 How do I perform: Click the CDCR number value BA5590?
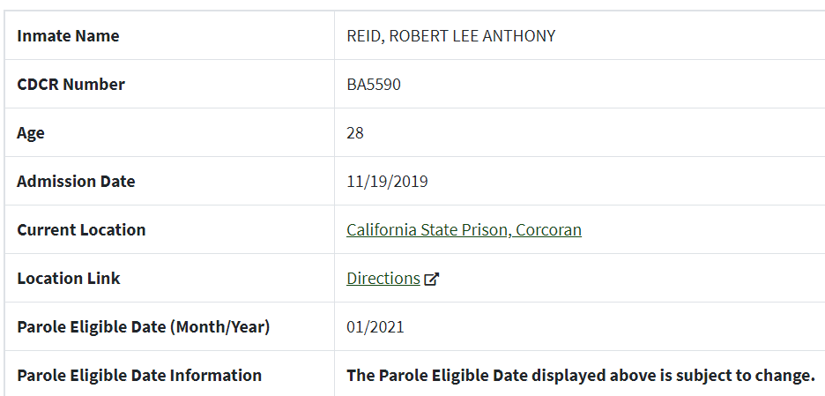click(x=374, y=85)
